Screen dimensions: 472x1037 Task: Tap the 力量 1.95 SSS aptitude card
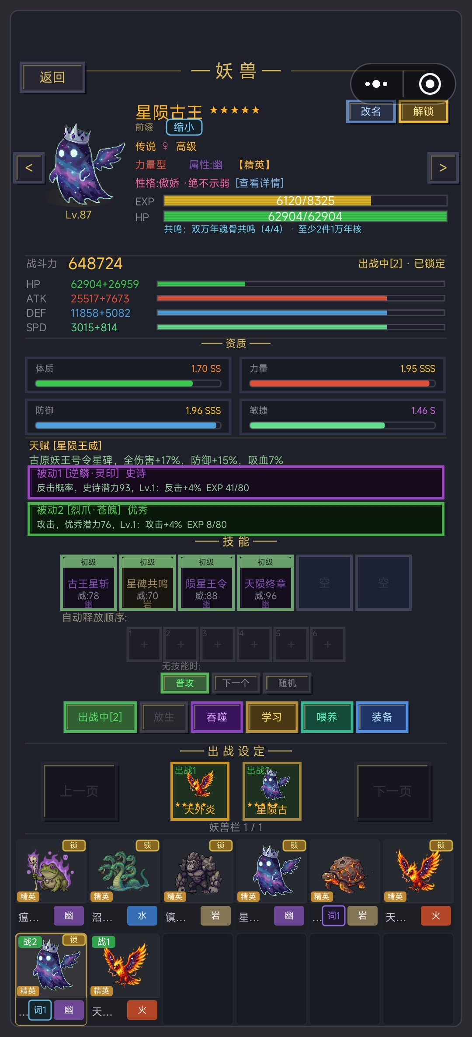click(x=342, y=375)
